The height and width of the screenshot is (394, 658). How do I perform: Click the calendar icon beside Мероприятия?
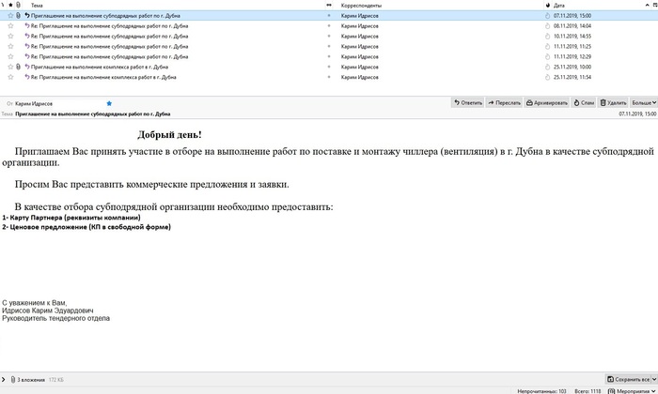tap(611, 391)
